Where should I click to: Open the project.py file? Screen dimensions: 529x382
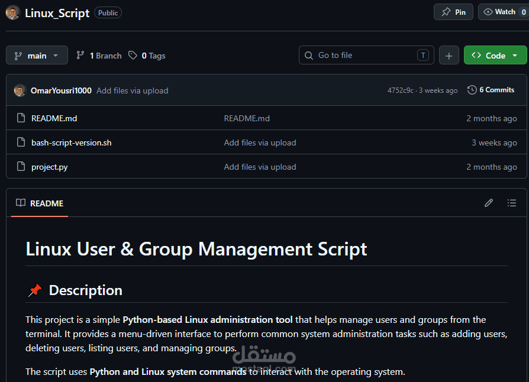point(49,167)
